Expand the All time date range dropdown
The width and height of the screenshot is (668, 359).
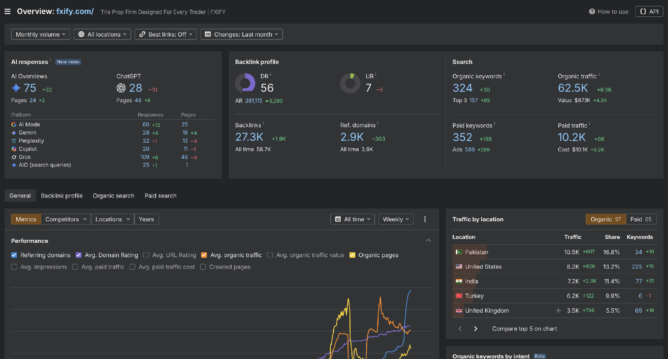coord(352,219)
